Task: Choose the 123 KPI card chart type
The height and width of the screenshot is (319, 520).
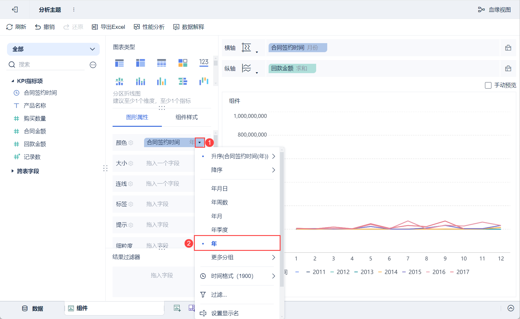Action: [x=204, y=63]
